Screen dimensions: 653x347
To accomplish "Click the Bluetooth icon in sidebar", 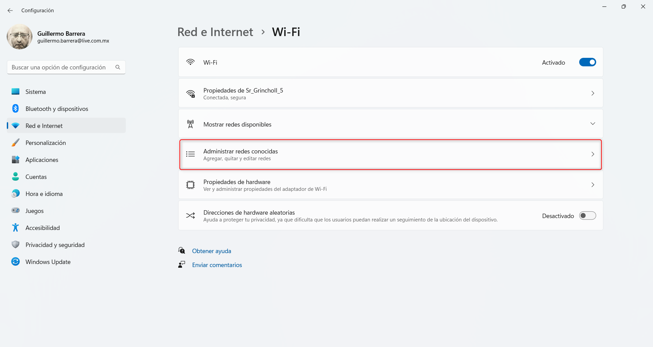I will pyautogui.click(x=15, y=109).
